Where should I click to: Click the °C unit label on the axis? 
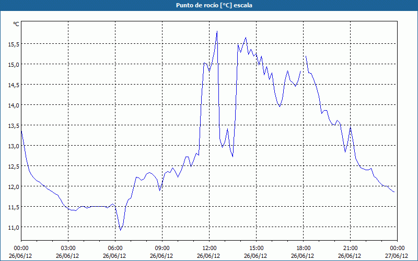click(16, 24)
